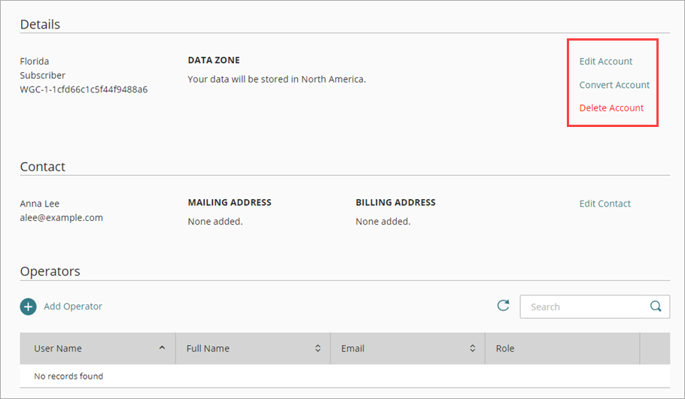The height and width of the screenshot is (399, 685).
Task: Click the round plus Add Operator icon
Action: point(28,307)
